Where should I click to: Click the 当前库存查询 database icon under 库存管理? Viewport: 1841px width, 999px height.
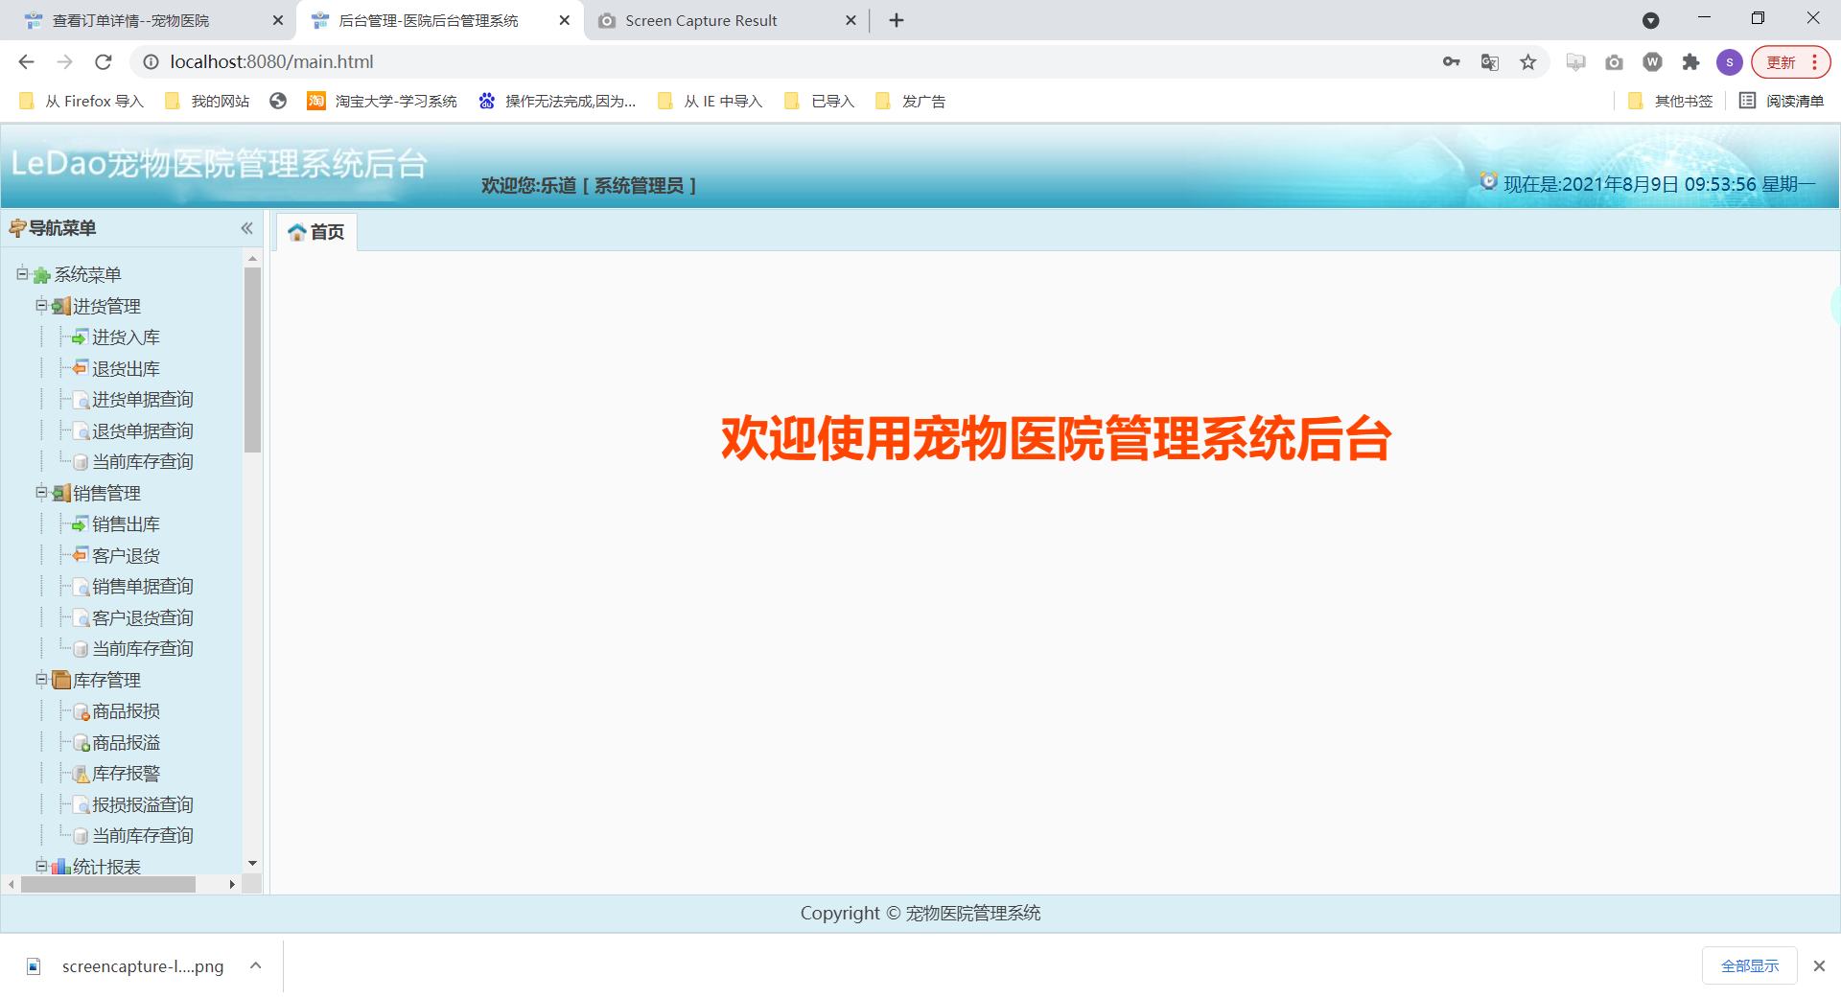(x=81, y=835)
